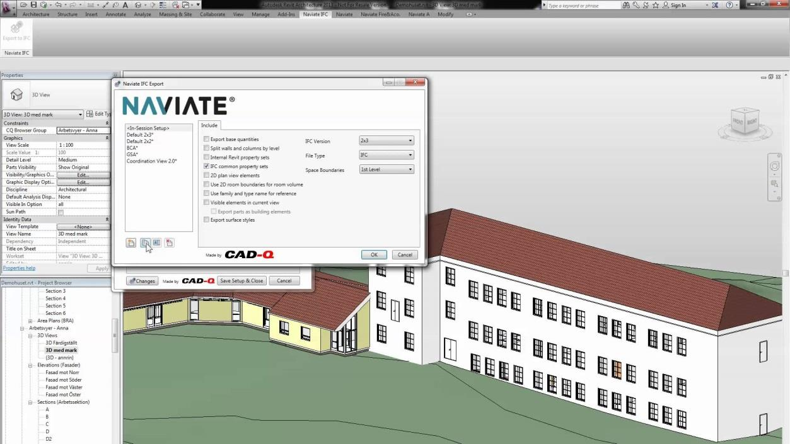The width and height of the screenshot is (790, 444).
Task: Select 3D Färdigställt in Project Browser
Action: click(x=61, y=343)
